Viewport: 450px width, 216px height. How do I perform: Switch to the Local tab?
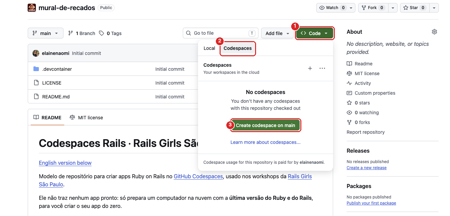(209, 48)
